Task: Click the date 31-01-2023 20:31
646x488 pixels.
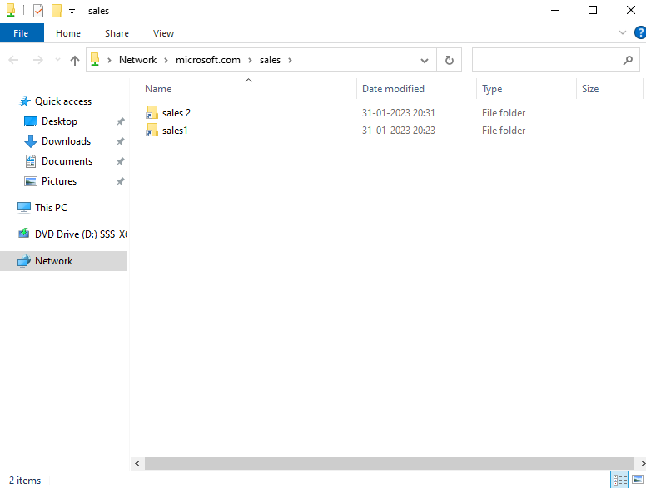Action: (399, 113)
